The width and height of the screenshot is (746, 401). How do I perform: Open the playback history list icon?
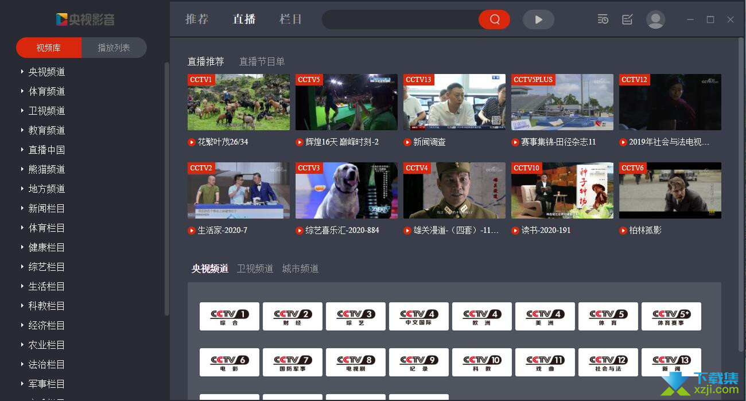pyautogui.click(x=603, y=20)
